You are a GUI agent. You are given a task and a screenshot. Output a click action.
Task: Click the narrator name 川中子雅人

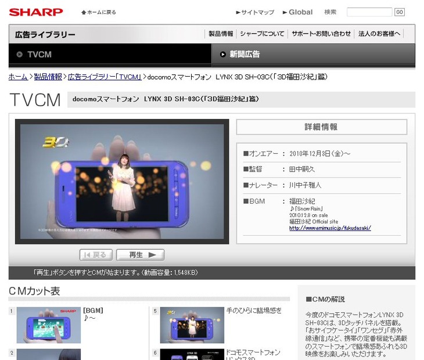(x=306, y=185)
